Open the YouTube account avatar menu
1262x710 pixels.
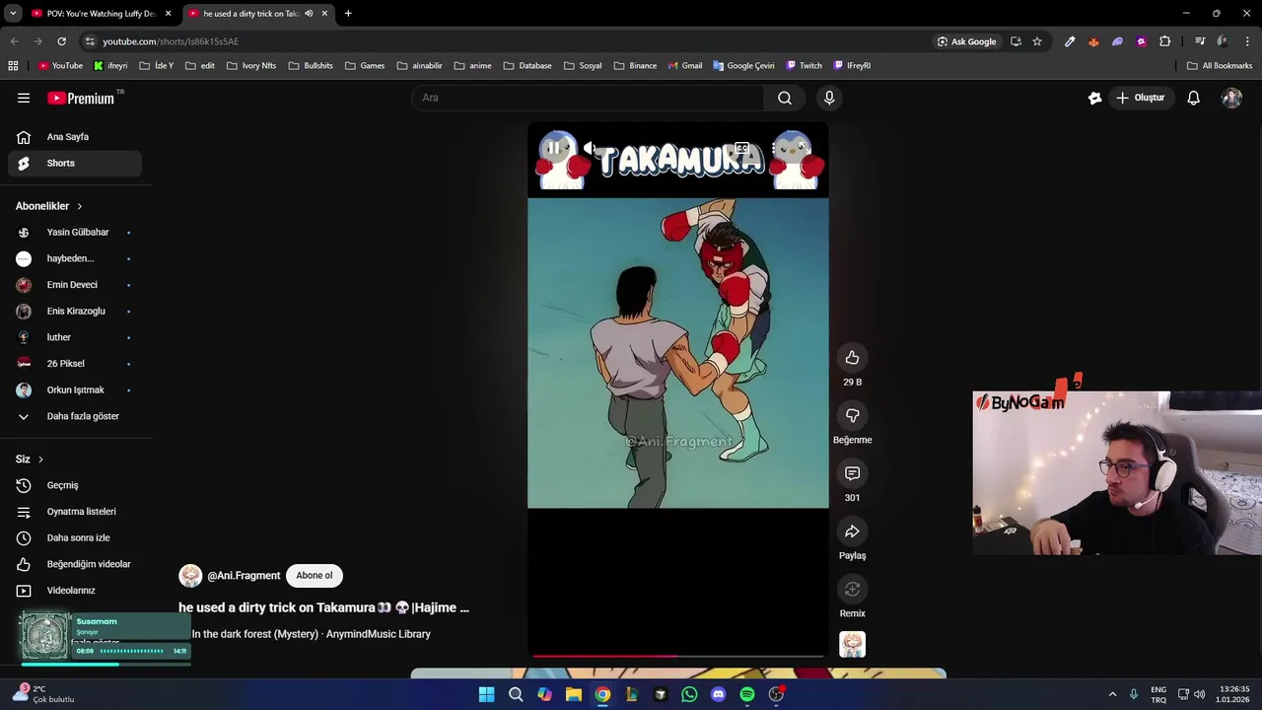tap(1231, 98)
